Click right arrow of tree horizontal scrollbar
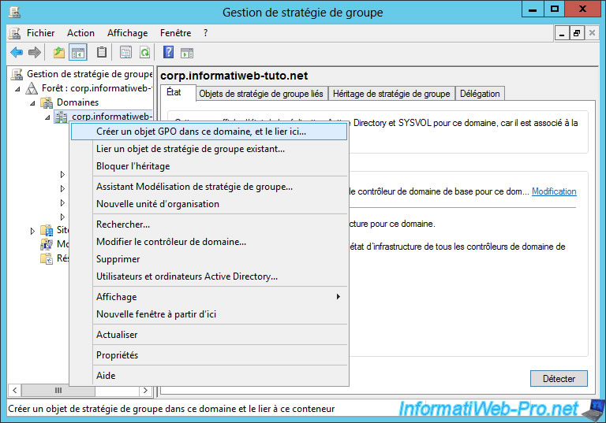 click(x=145, y=390)
